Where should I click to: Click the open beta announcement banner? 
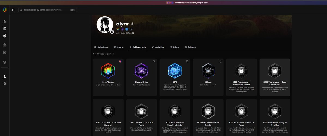(x=187, y=3)
